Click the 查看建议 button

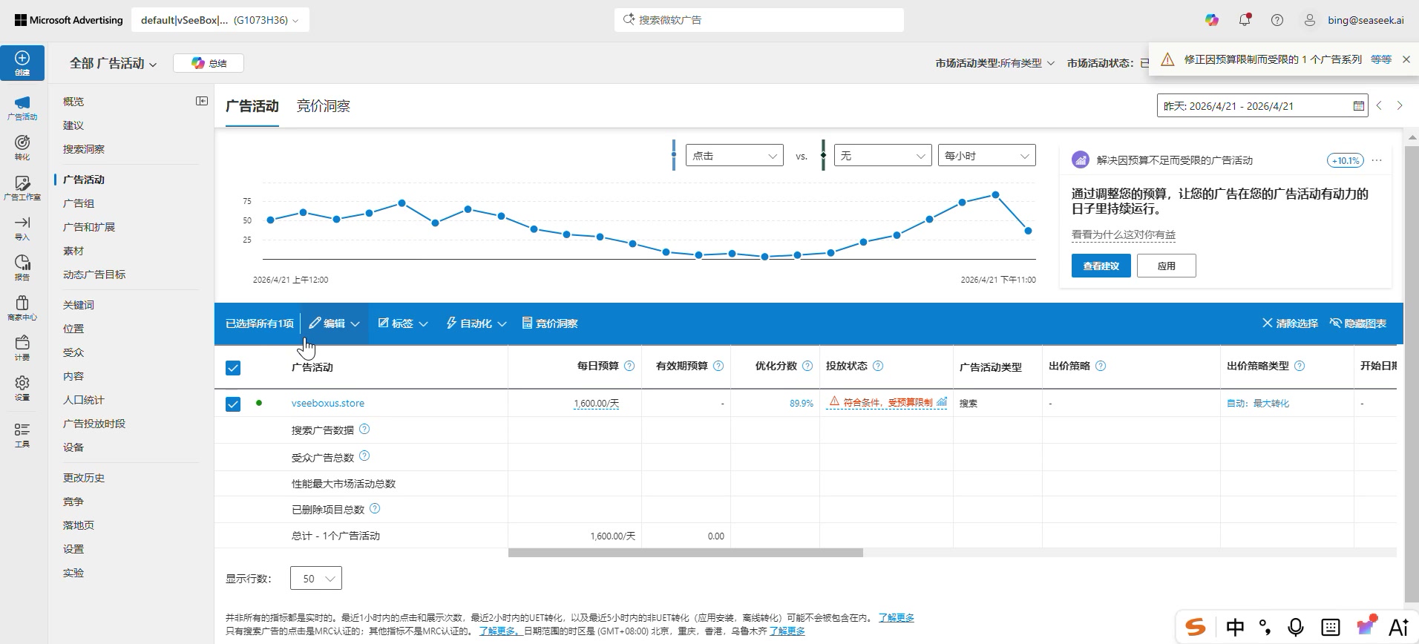tap(1101, 266)
